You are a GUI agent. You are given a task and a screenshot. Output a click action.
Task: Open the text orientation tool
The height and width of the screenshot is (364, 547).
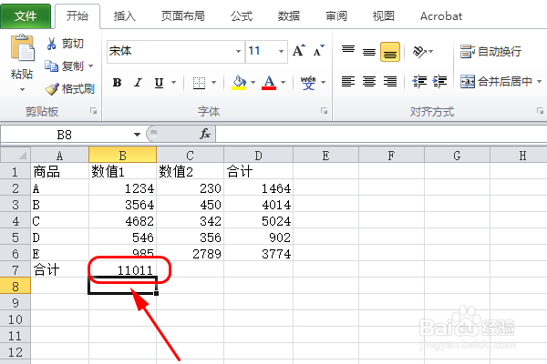pos(419,52)
